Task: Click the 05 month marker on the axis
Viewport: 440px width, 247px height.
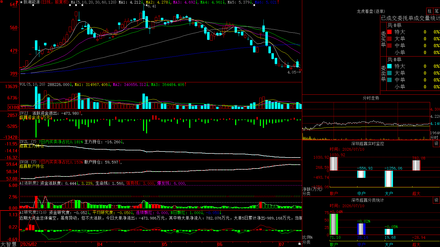Action: point(165,244)
